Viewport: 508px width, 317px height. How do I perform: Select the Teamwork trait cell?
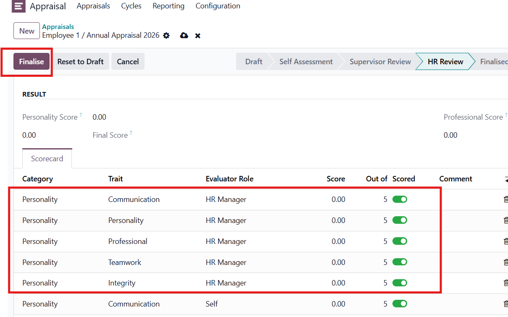(125, 262)
